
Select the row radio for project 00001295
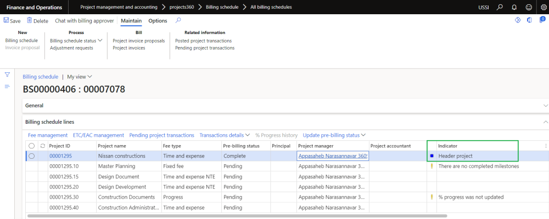[x=32, y=156]
